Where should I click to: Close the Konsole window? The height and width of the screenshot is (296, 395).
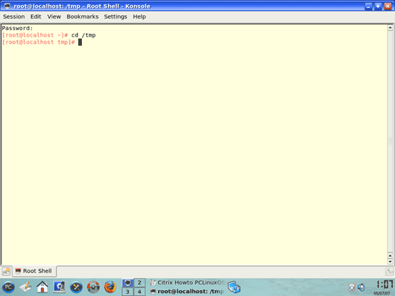pyautogui.click(x=388, y=6)
